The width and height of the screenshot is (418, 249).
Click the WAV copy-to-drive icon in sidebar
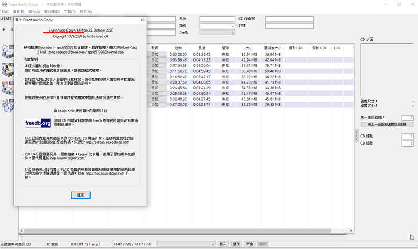click(x=7, y=51)
